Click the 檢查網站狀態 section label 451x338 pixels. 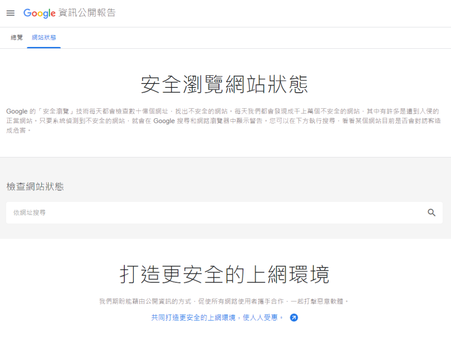pyautogui.click(x=35, y=186)
